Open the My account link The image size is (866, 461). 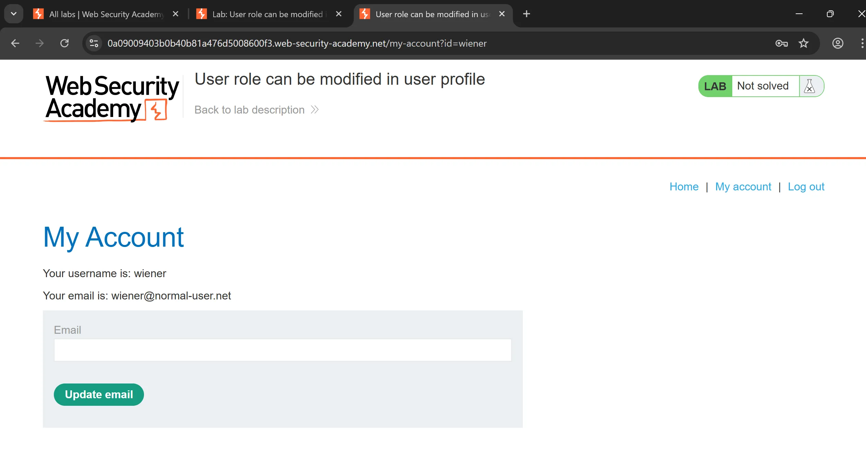tap(743, 187)
